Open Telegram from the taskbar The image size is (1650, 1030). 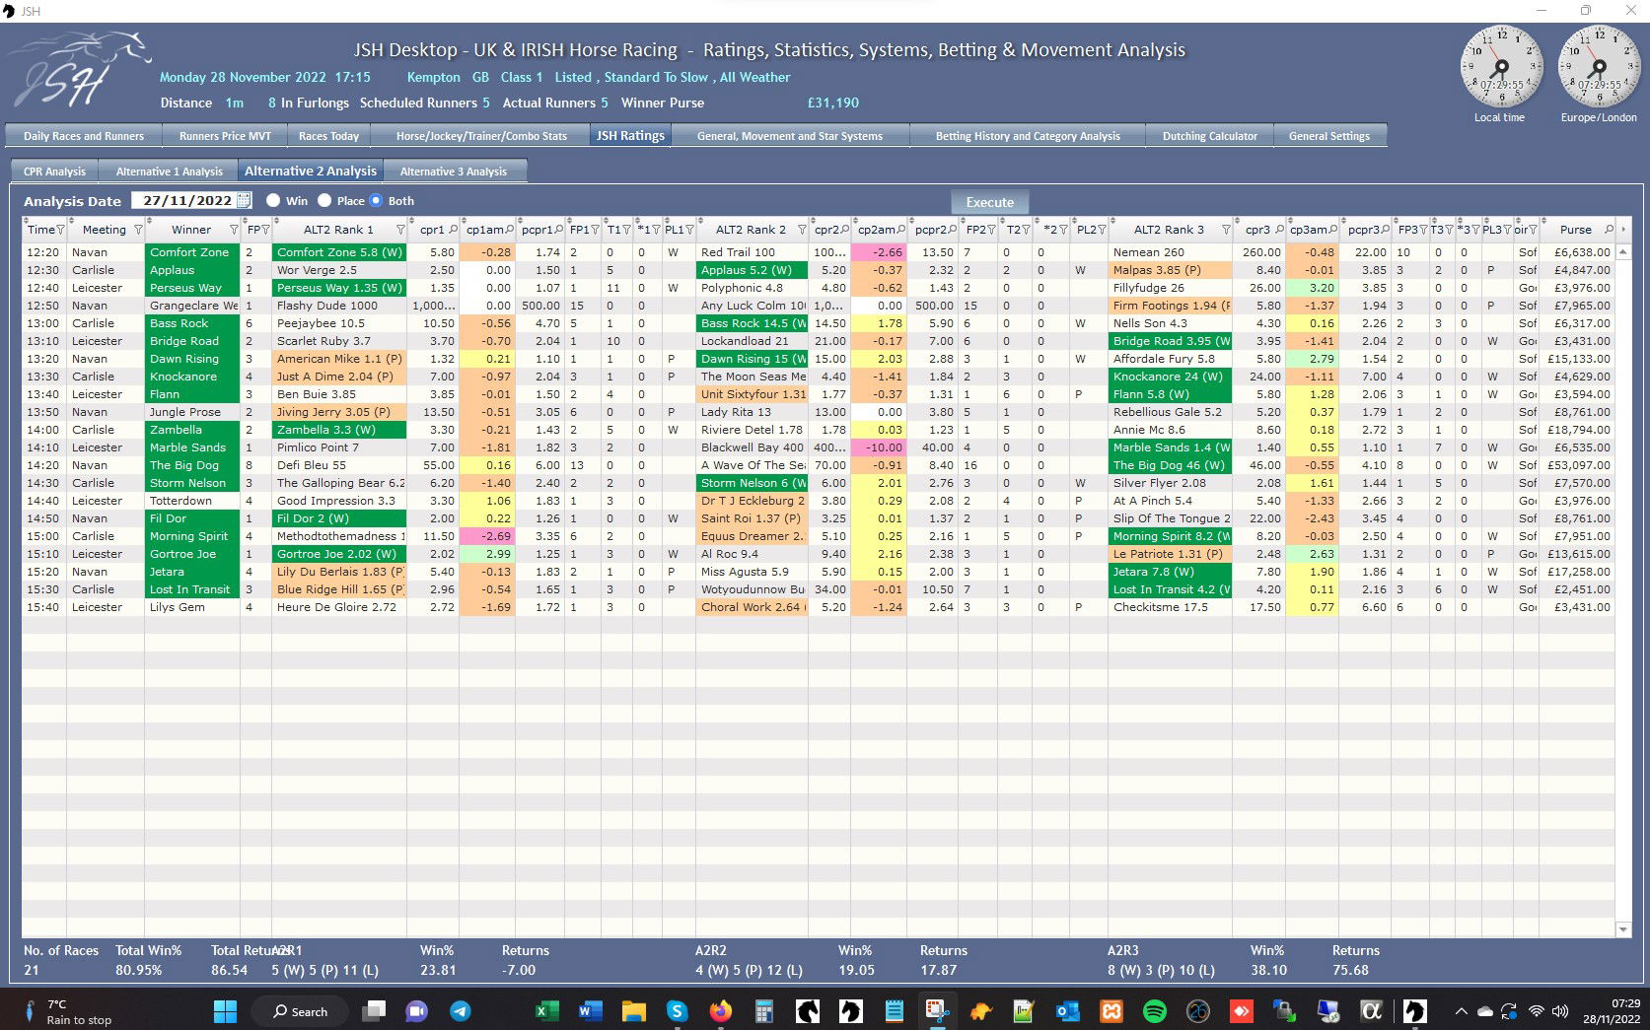pos(460,1010)
